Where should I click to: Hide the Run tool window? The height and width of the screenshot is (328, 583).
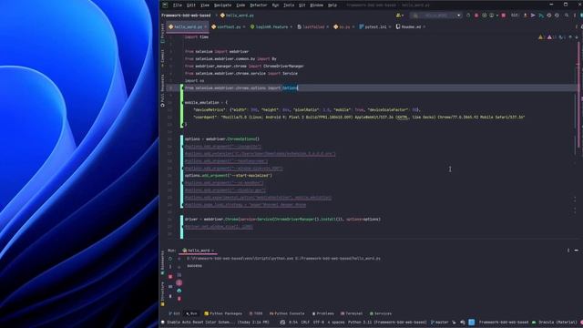577,251
